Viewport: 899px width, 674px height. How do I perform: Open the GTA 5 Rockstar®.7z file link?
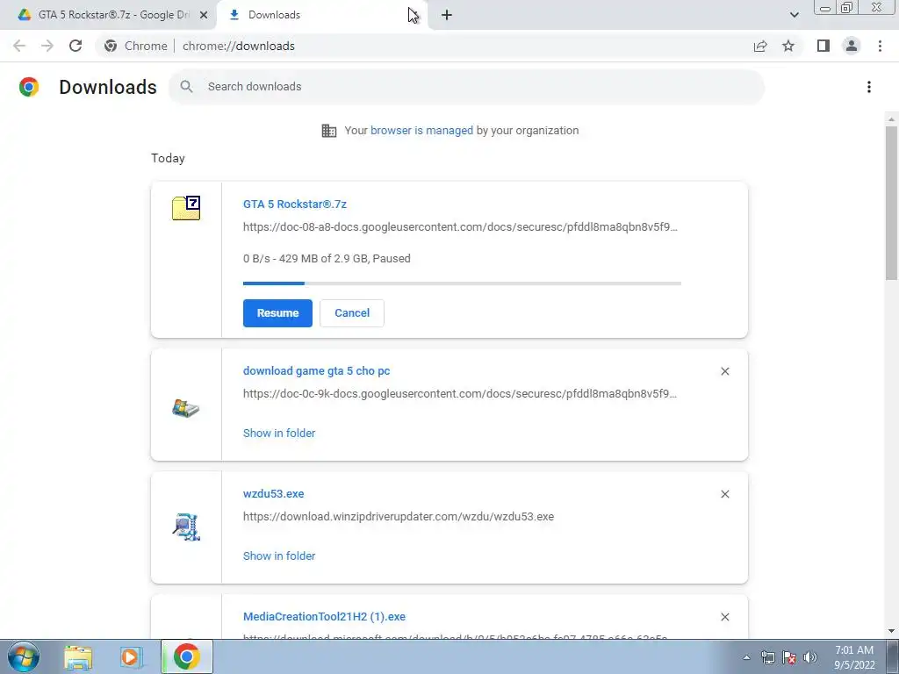pos(295,204)
